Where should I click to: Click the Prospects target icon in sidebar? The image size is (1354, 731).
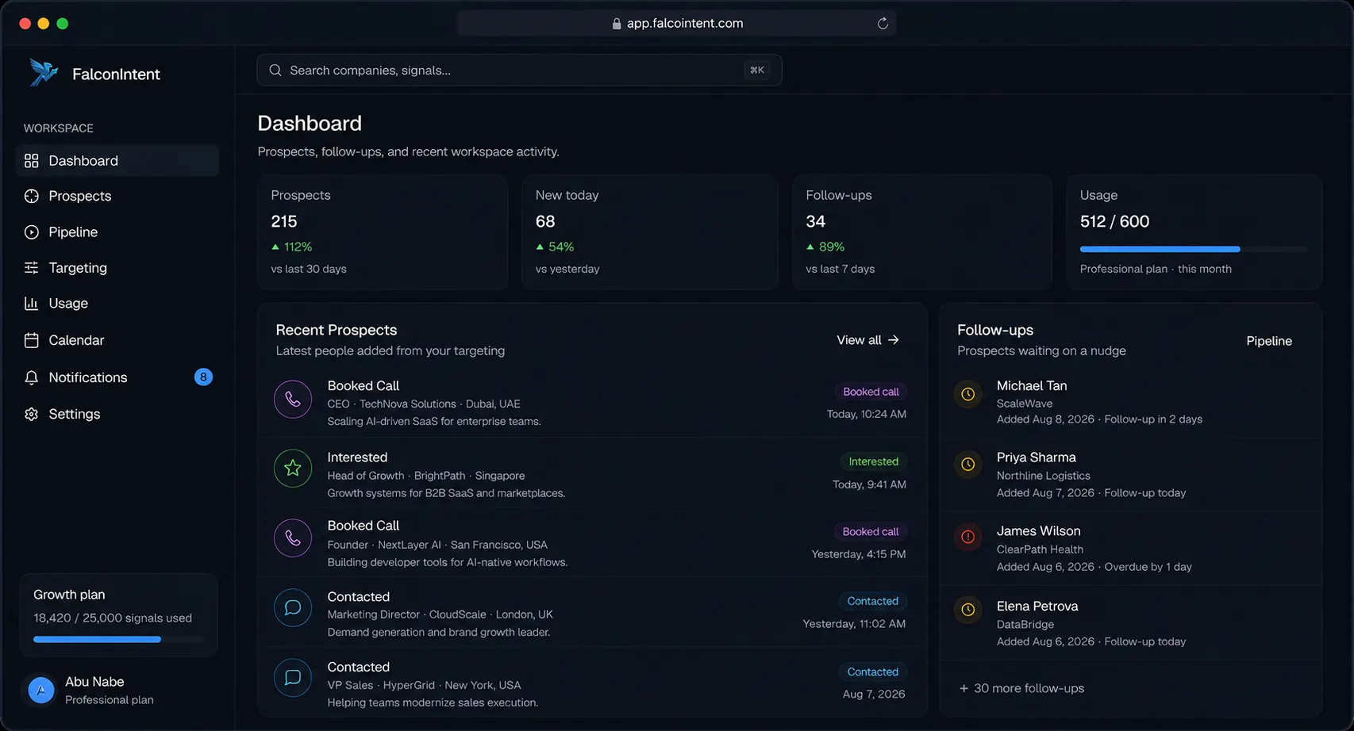(32, 196)
